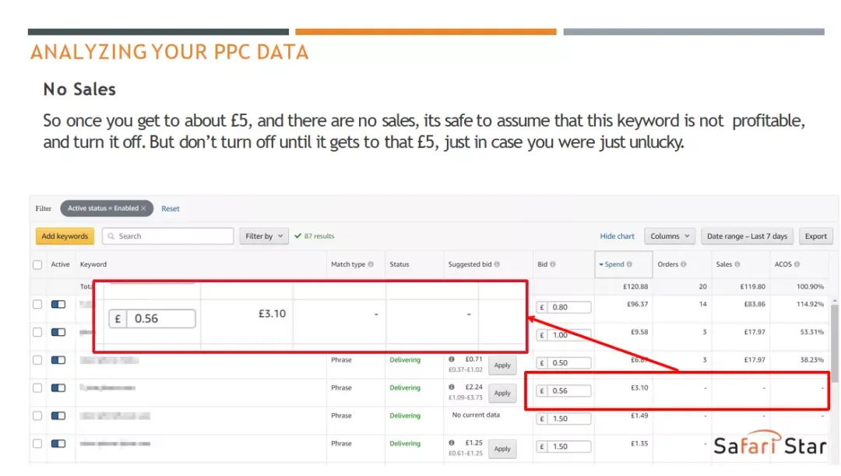Sort by the Keyword column header
Image resolution: width=841 pixels, height=476 pixels.
93,264
